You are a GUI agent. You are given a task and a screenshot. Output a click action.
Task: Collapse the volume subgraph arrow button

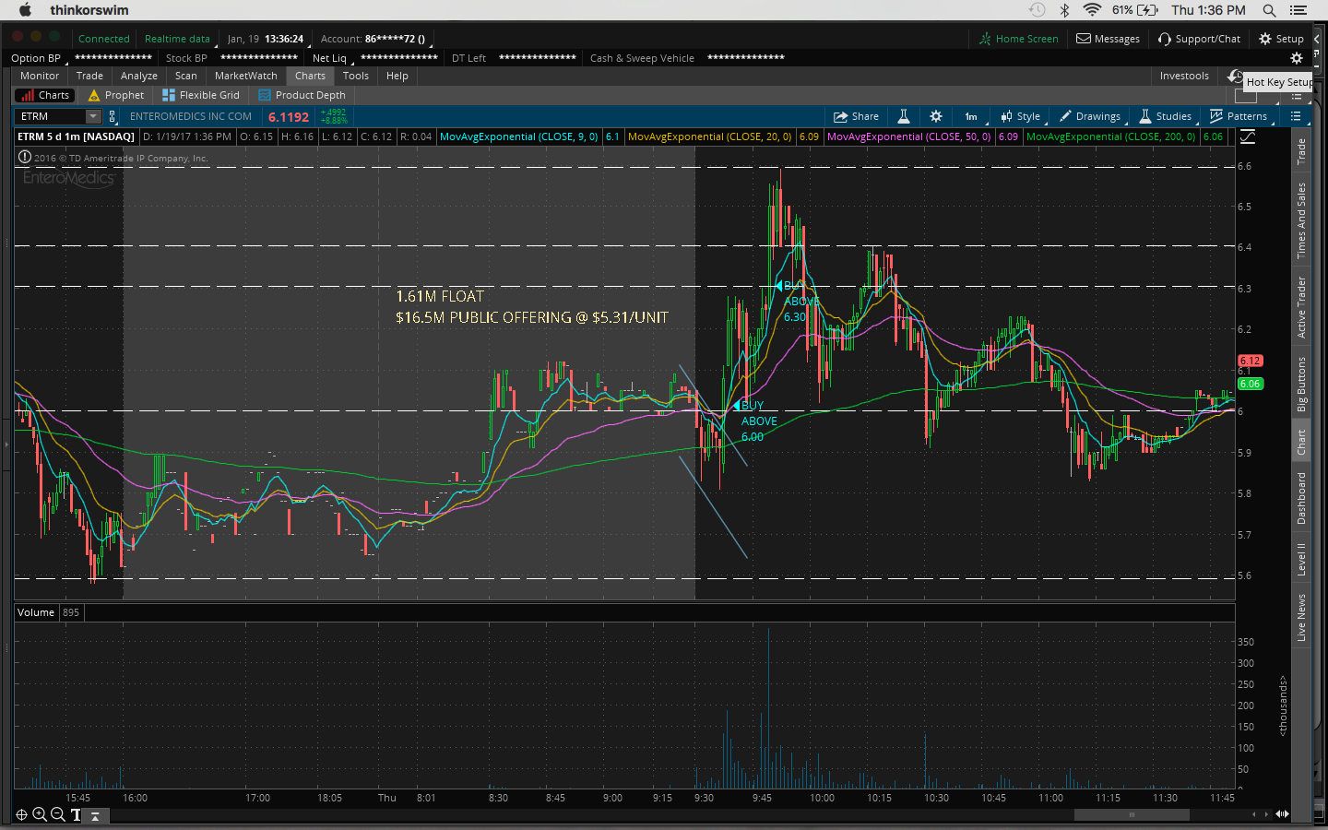point(96,816)
